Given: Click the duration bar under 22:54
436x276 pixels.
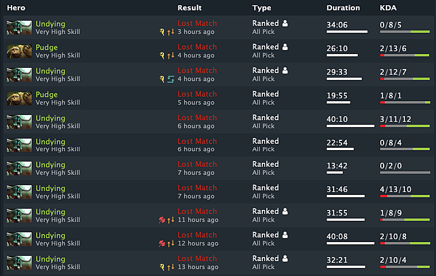Looking at the screenshot, I should pos(340,149).
